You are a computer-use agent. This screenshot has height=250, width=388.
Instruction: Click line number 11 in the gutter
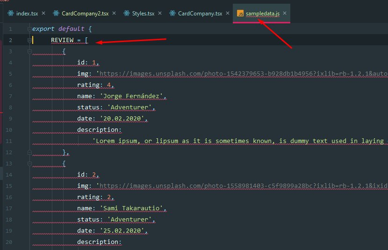point(9,141)
